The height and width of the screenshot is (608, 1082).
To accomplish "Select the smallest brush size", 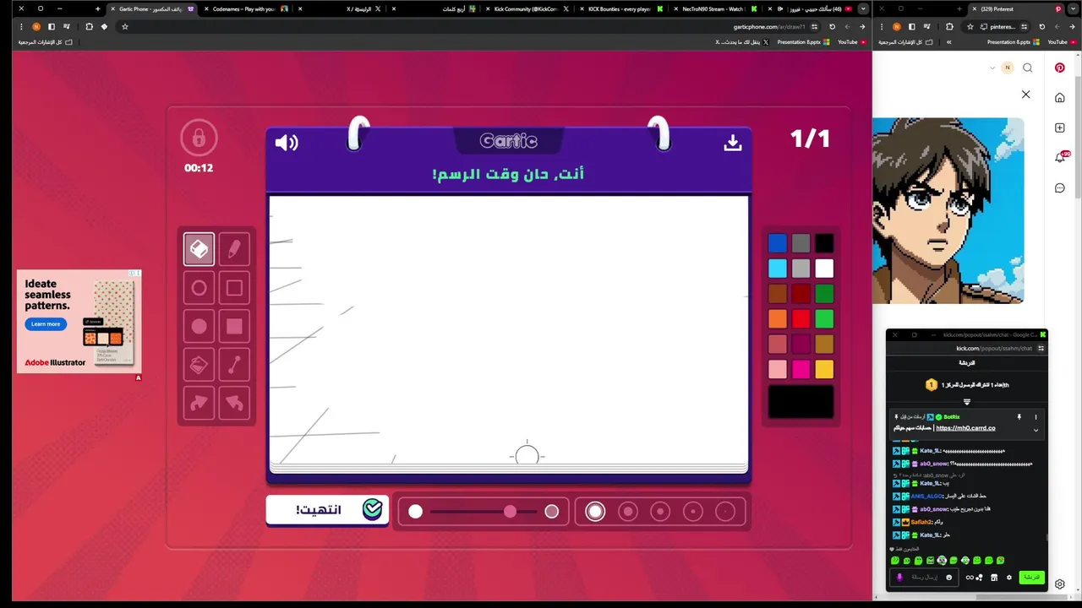I will (725, 512).
